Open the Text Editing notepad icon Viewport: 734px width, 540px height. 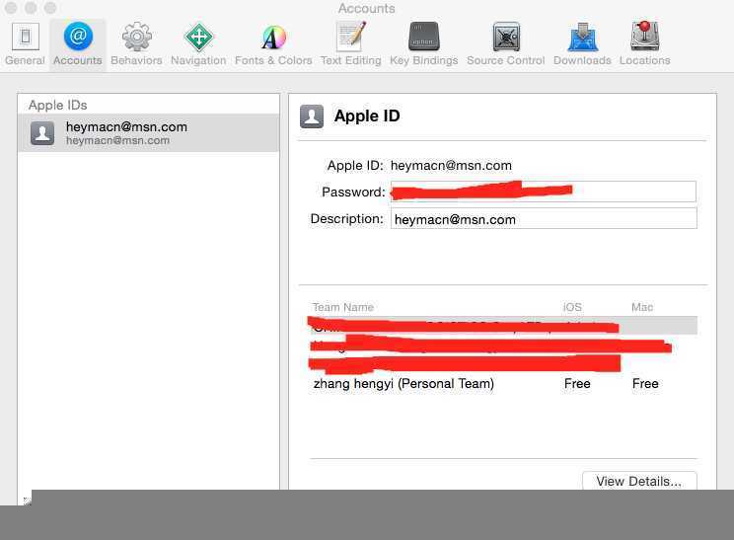coord(350,37)
